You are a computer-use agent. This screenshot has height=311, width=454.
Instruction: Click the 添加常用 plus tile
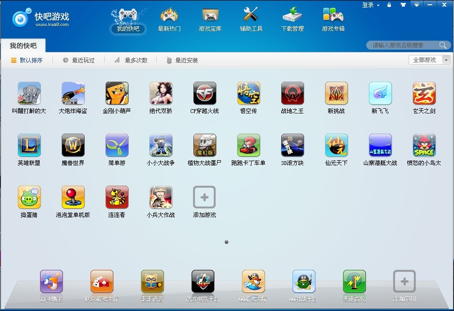click(404, 281)
